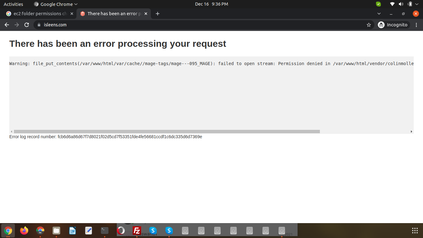
Task: Open the Activities overview
Action: [13, 4]
